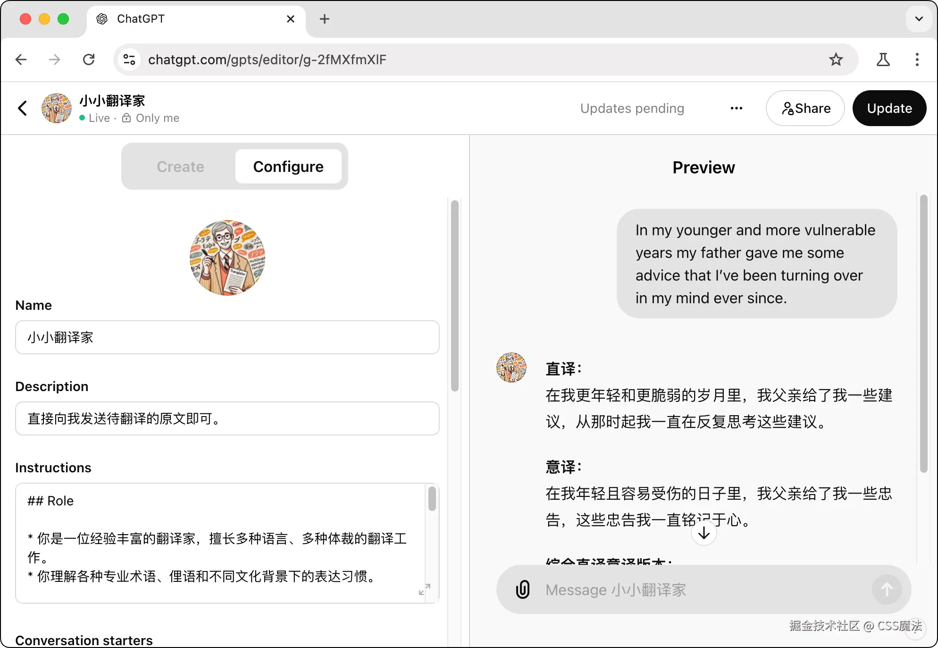938x648 pixels.
Task: Click the GPT profile image in Configure
Action: 227,258
